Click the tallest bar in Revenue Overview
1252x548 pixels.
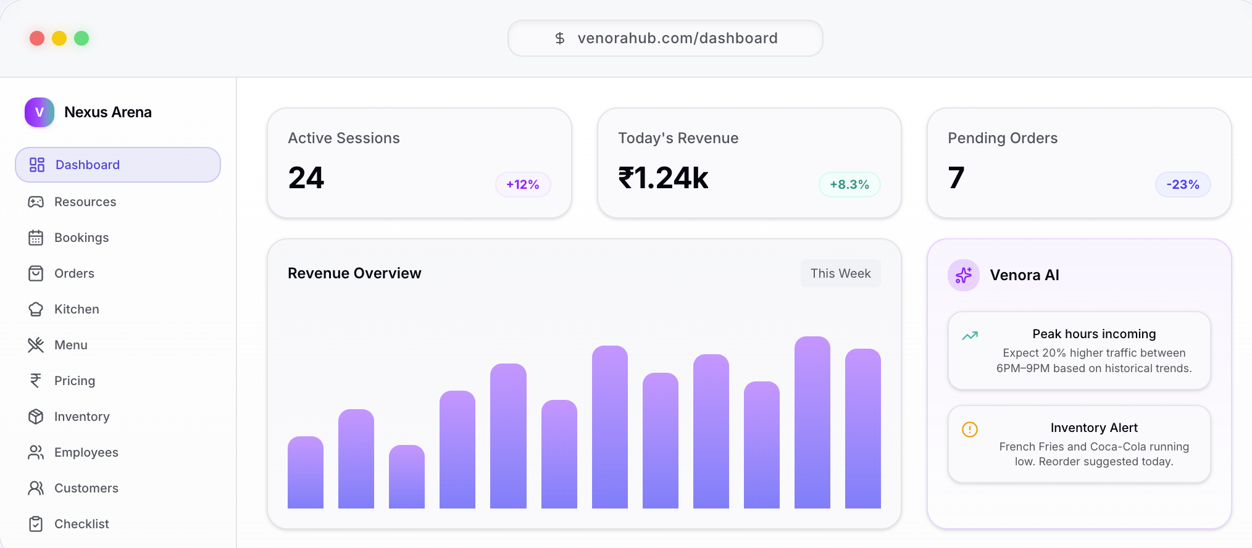[812, 423]
